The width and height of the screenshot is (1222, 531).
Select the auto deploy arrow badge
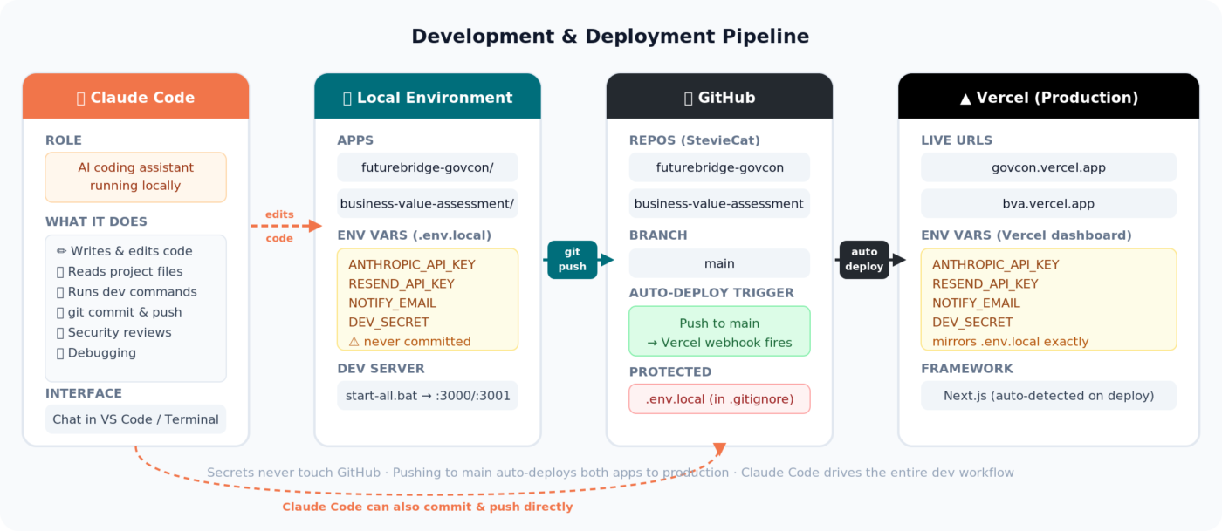tap(864, 260)
